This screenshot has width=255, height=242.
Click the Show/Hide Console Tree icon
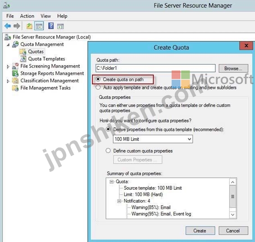coord(39,26)
